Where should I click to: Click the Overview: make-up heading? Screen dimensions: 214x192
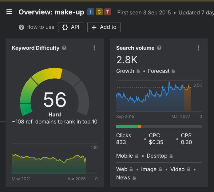(x=51, y=12)
